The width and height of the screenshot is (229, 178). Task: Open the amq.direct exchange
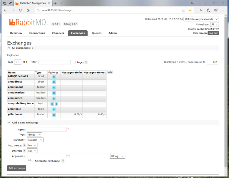15,82
